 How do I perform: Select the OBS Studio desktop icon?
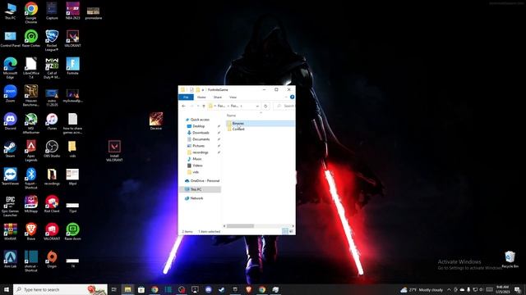point(52,149)
